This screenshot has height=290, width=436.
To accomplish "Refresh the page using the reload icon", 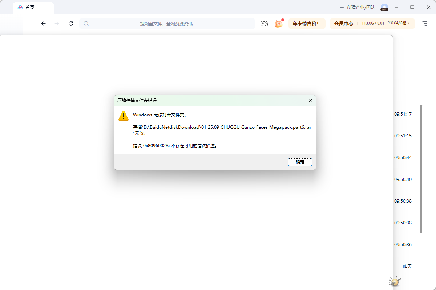I will pyautogui.click(x=70, y=24).
